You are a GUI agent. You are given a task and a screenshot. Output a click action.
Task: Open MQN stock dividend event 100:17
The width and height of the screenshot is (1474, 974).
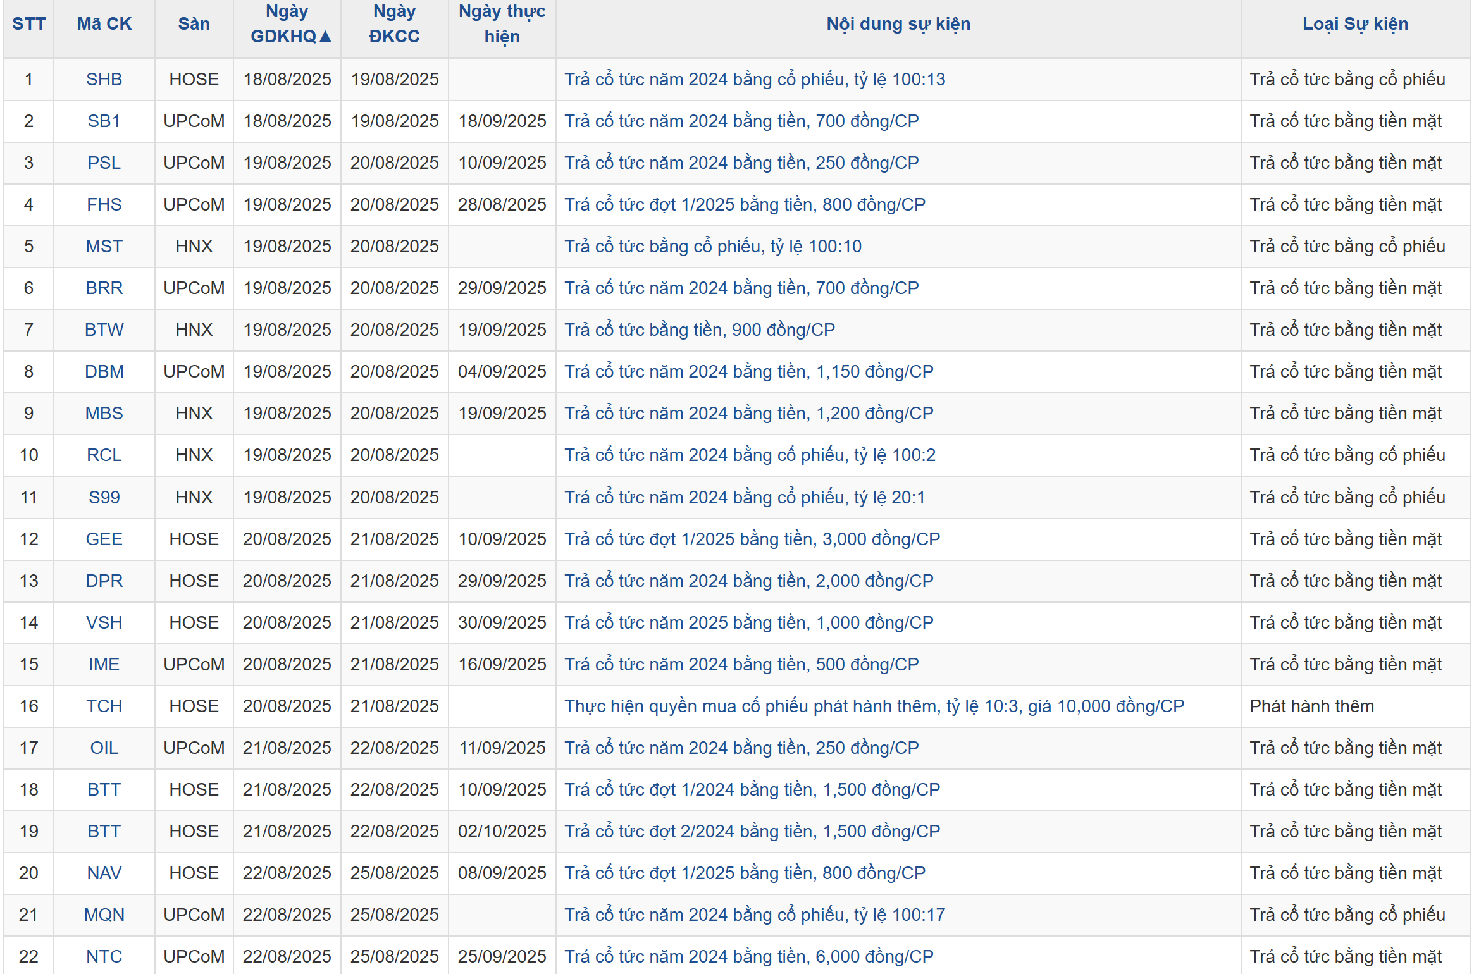coord(755,915)
